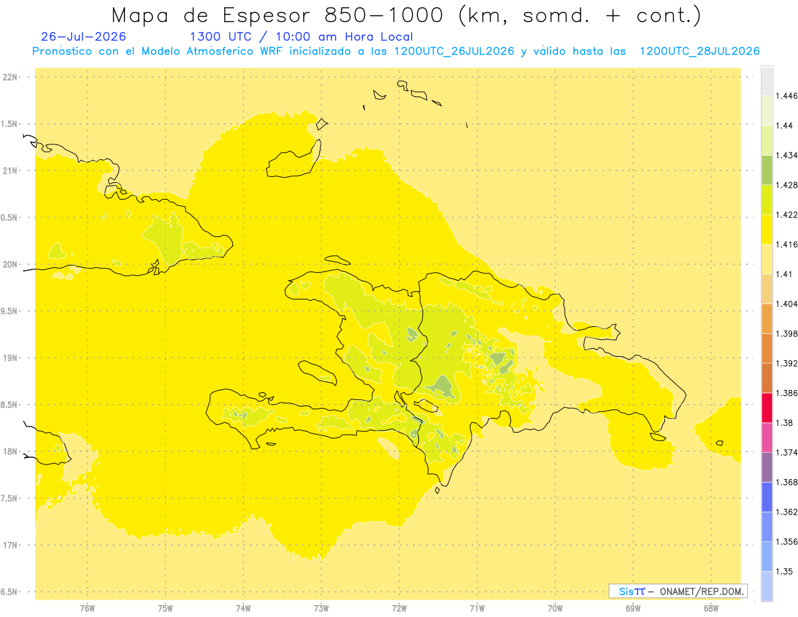Click the 68W longitude axis label

(711, 608)
